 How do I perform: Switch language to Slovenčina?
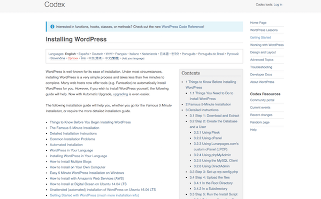pos(58,58)
